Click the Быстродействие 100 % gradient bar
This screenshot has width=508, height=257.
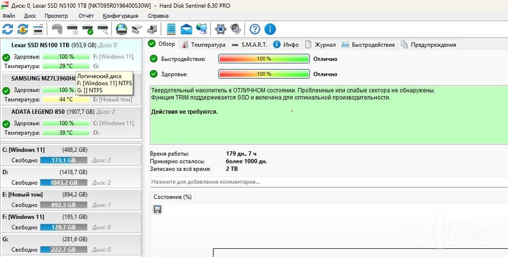[264, 59]
